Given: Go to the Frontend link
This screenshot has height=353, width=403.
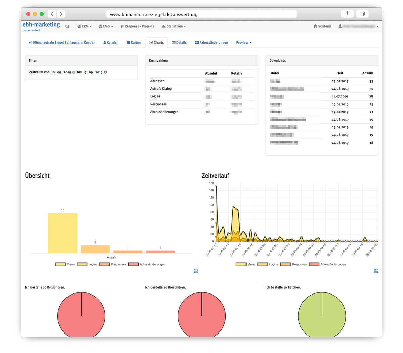Looking at the screenshot, I should click(x=322, y=26).
